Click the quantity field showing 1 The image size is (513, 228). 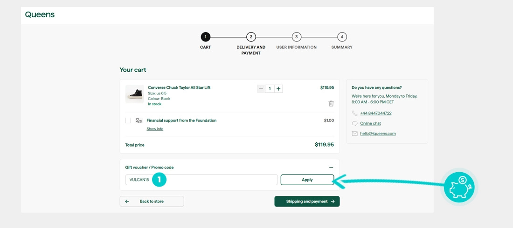(270, 88)
